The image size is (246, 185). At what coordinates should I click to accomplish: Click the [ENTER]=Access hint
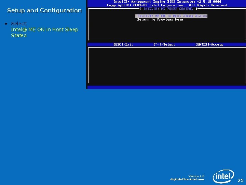click(209, 44)
